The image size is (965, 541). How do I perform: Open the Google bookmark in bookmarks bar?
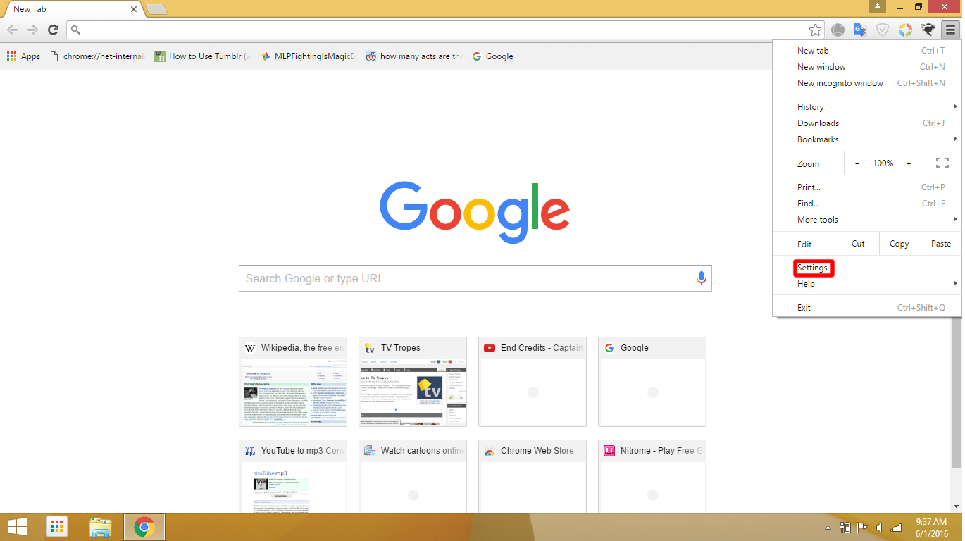492,56
